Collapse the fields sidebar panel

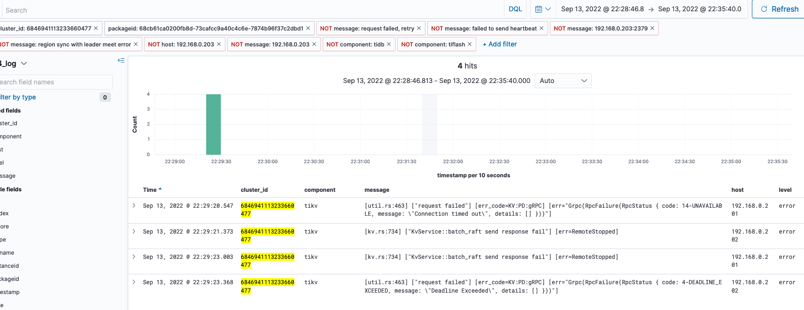(x=121, y=60)
